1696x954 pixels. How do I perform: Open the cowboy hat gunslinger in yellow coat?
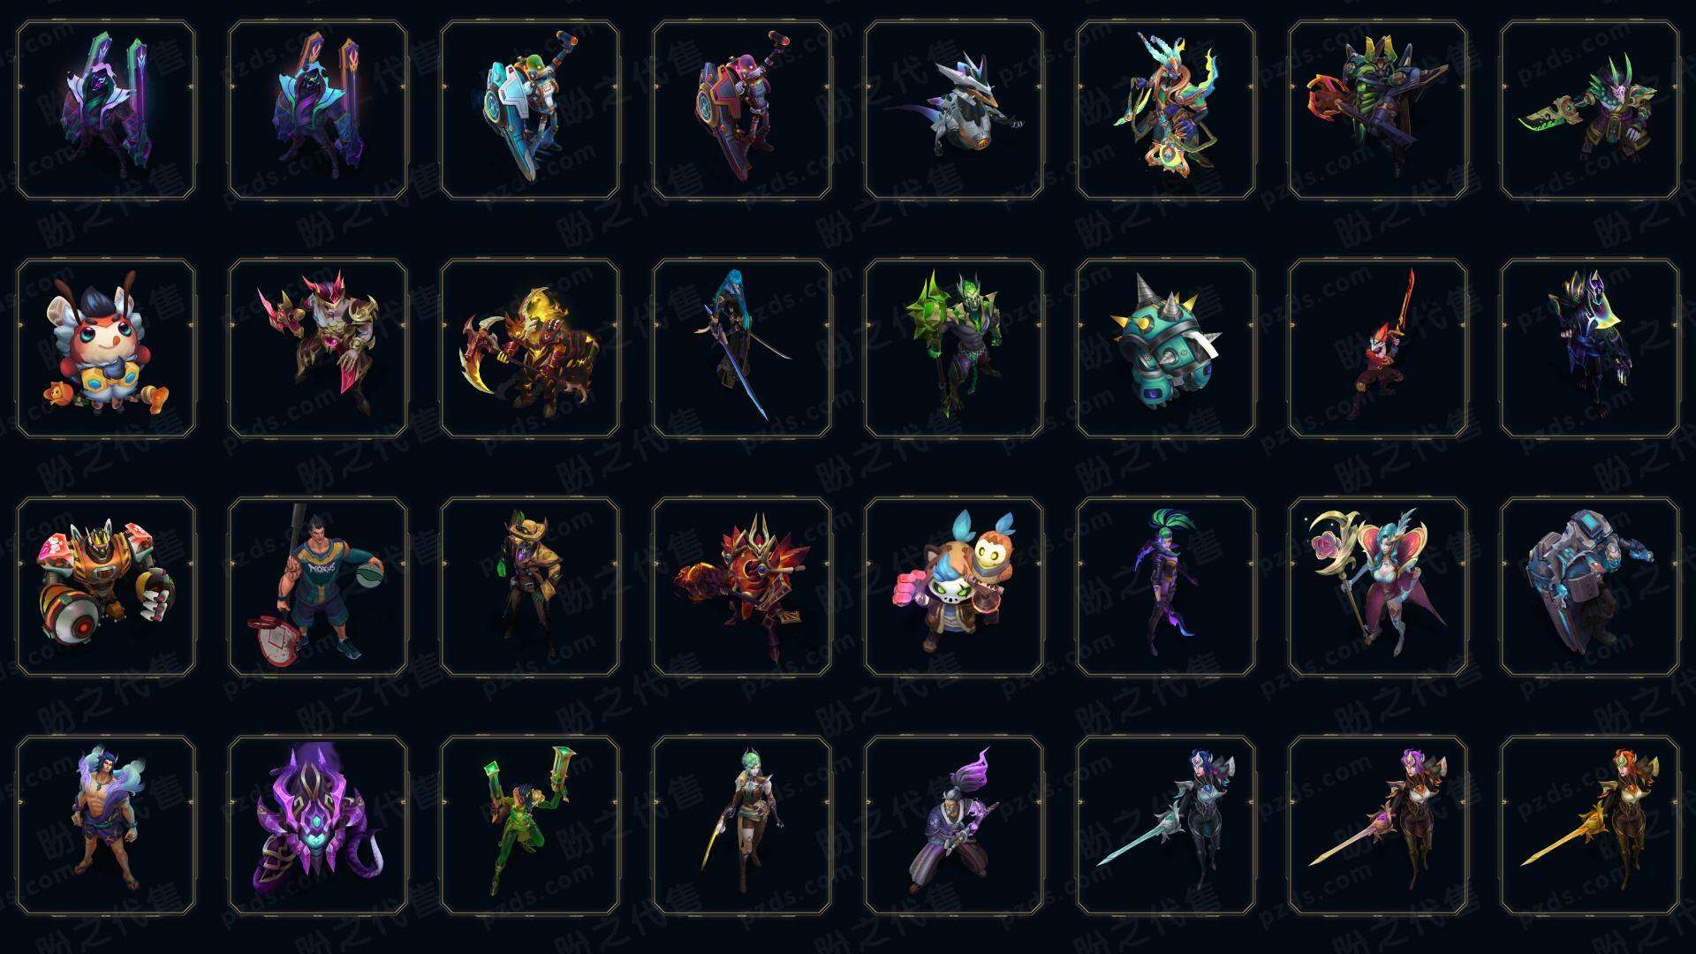[530, 587]
